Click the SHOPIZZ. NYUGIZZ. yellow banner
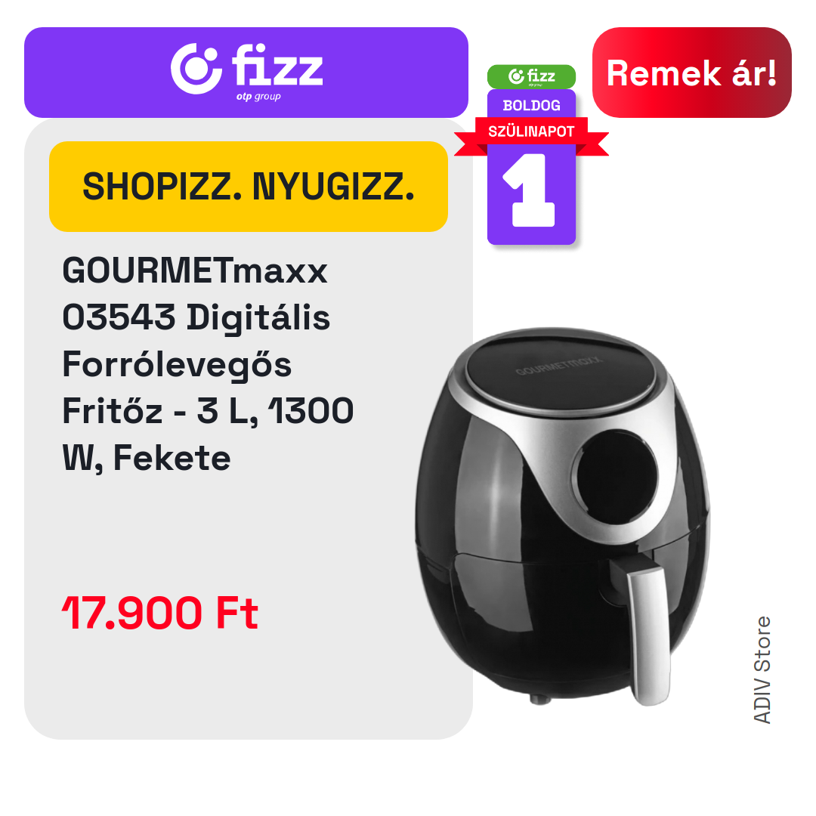The height and width of the screenshot is (816, 816). (x=249, y=187)
